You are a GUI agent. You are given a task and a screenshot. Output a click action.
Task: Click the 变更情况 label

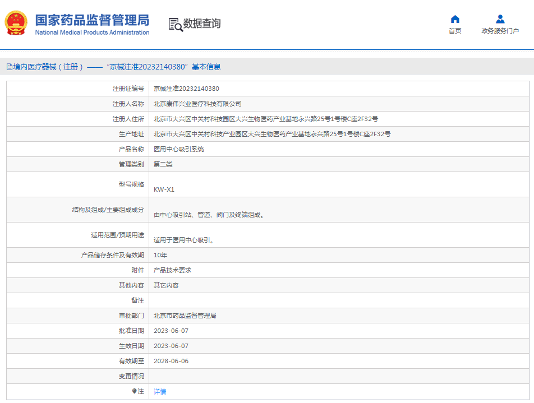pyautogui.click(x=131, y=376)
